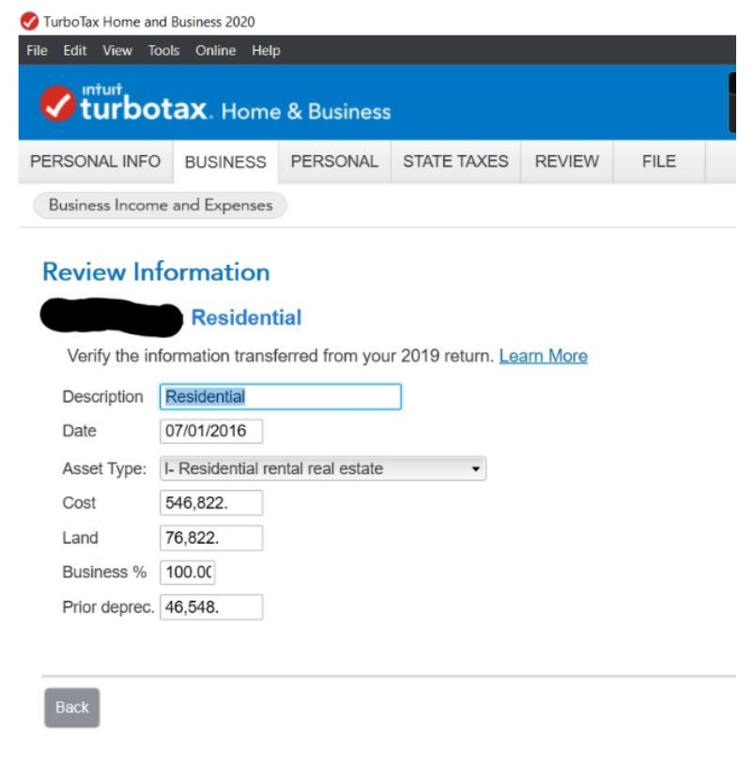Open the File menu
754x767 pixels.
coord(37,51)
